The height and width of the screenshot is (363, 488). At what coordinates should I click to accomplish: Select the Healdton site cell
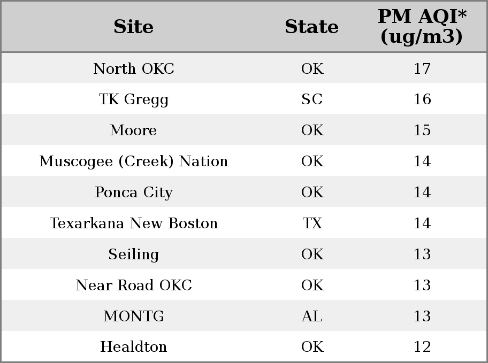(x=134, y=346)
